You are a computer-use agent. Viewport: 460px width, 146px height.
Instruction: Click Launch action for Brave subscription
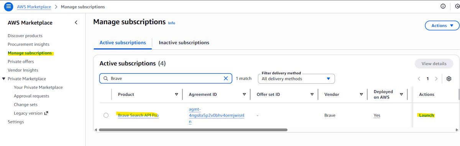pyautogui.click(x=427, y=115)
